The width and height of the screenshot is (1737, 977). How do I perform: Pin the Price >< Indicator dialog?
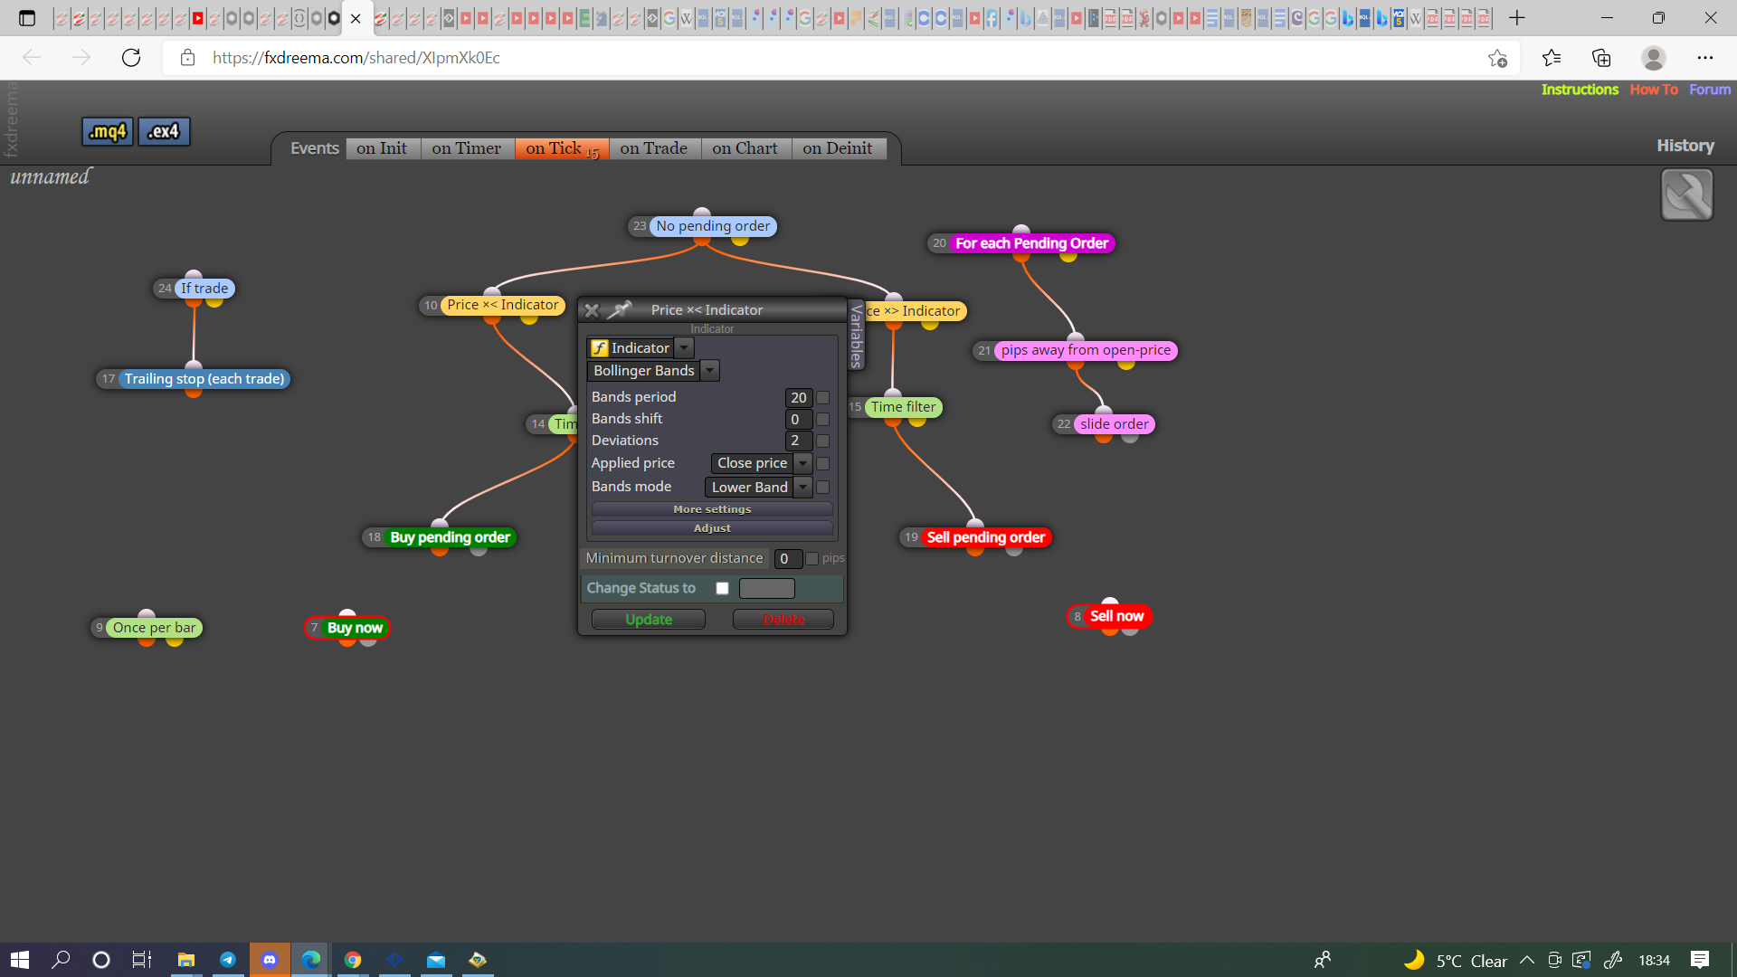coord(620,310)
